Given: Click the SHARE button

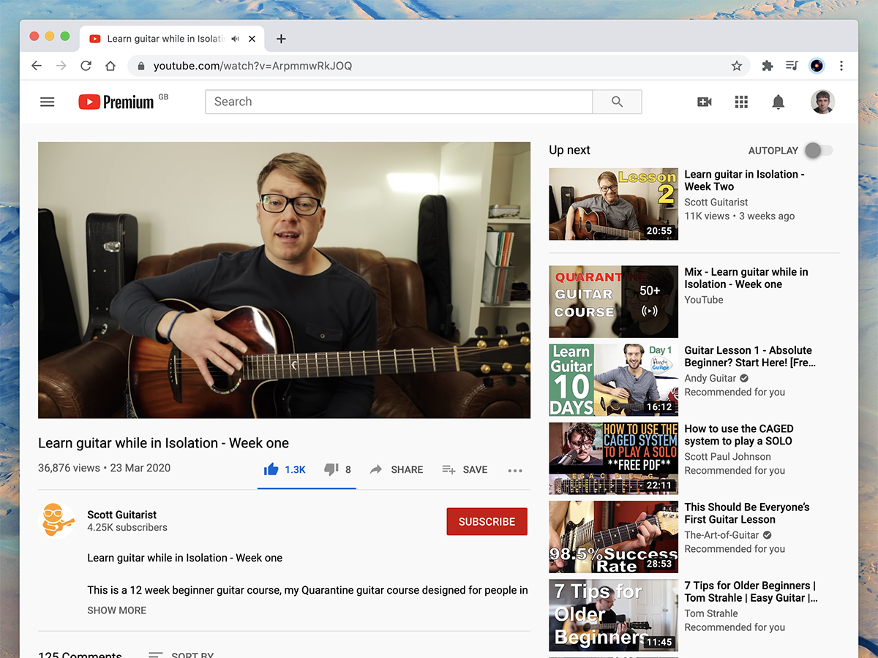Looking at the screenshot, I should coord(397,469).
